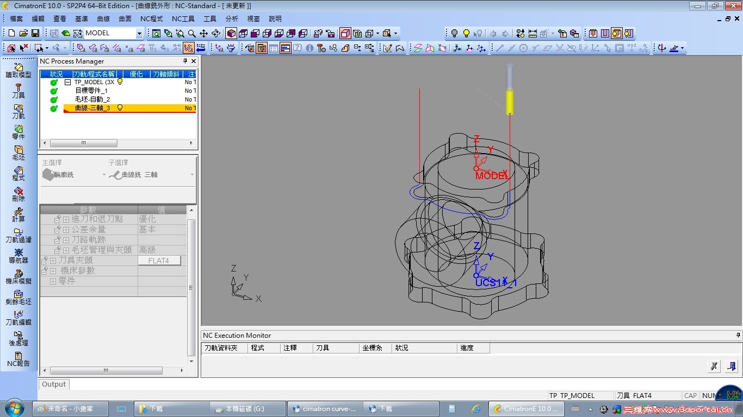Viewport: 743px width, 417px height.
Task: Click the 狀況 column header in Process Manager
Action: 56,74
